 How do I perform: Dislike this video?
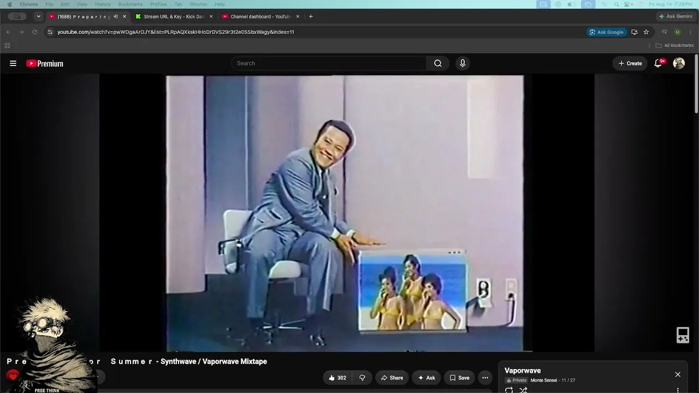coord(362,378)
